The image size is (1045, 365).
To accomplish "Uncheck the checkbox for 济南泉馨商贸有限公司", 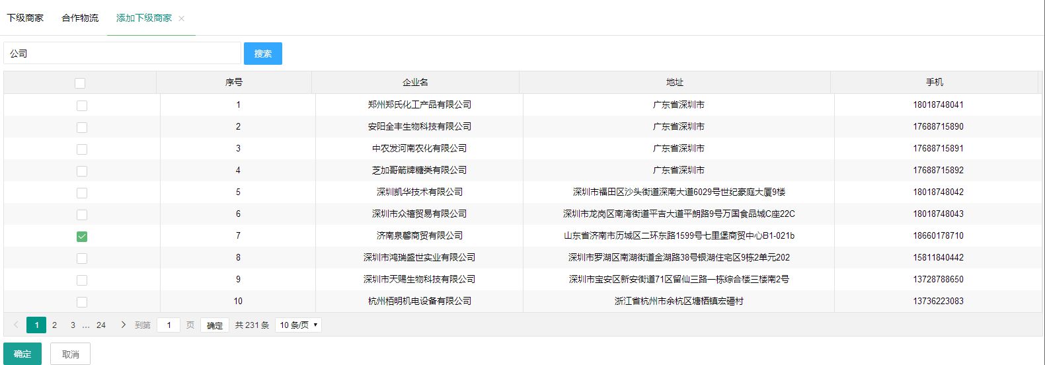I will click(82, 236).
